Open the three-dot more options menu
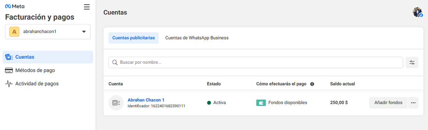The image size is (428, 130). (413, 103)
